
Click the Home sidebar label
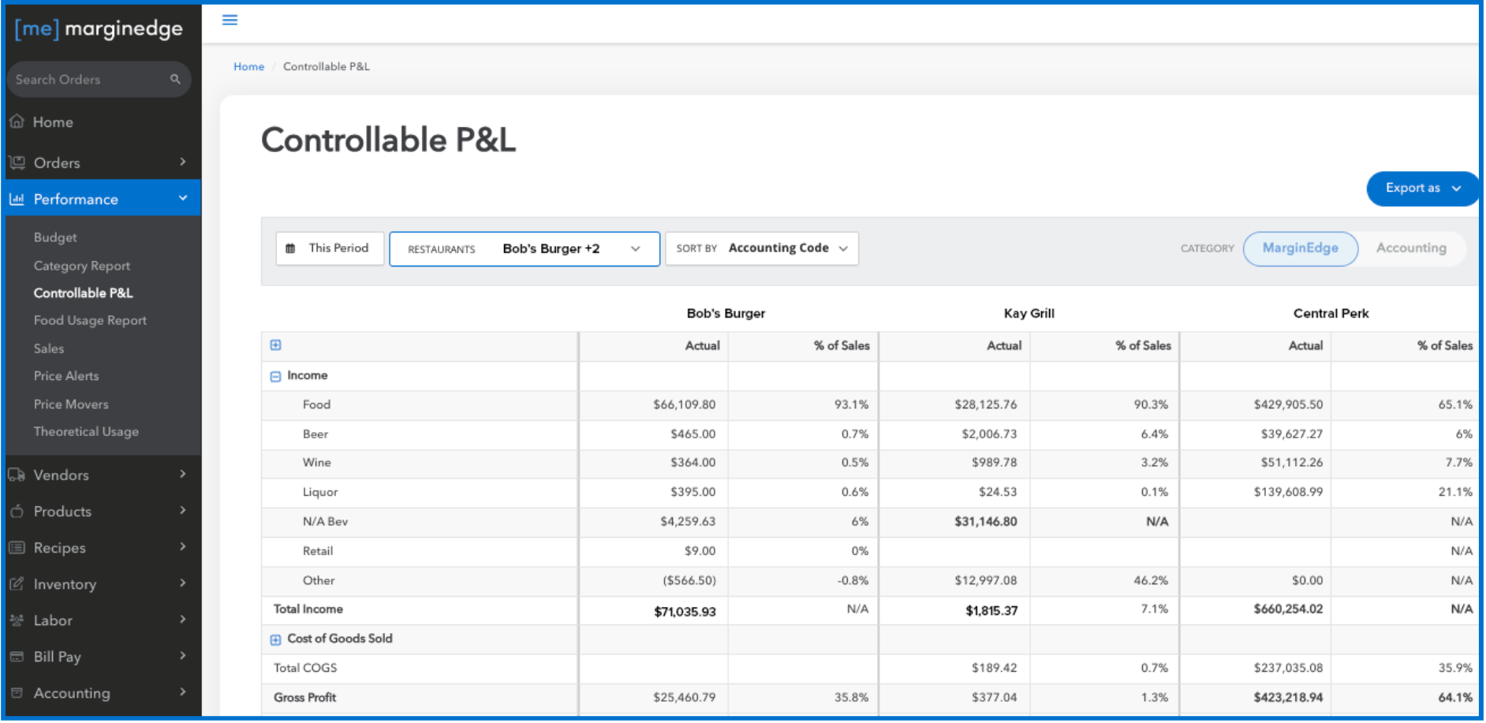[x=53, y=122]
